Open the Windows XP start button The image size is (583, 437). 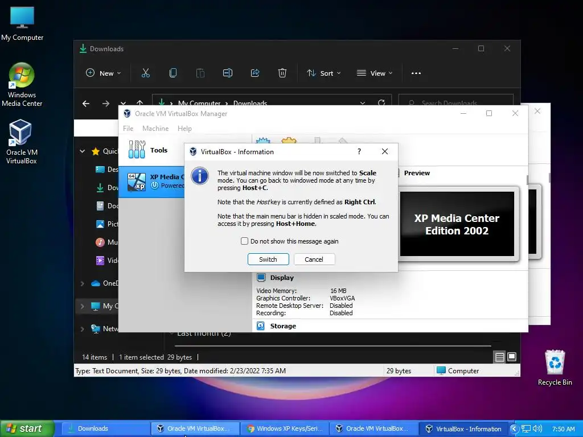tap(27, 428)
